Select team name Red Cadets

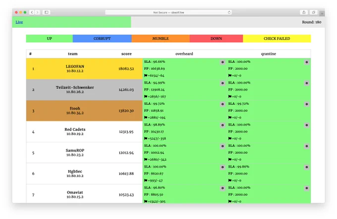pos(75,130)
